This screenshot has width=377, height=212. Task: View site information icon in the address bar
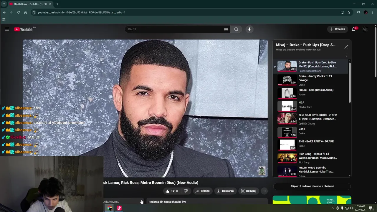coord(34,12)
